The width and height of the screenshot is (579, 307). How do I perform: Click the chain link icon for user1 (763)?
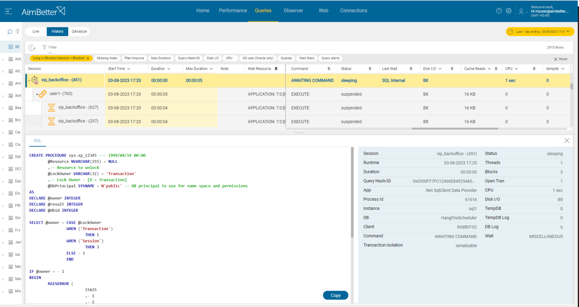pos(43,94)
